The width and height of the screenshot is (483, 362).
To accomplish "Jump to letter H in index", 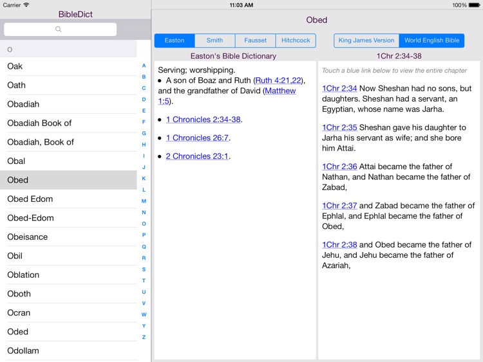I will coord(144,145).
